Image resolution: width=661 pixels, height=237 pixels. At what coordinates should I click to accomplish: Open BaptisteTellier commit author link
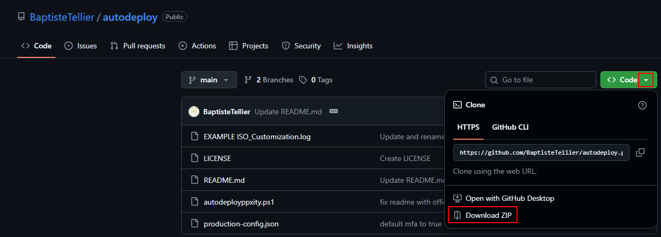click(227, 112)
